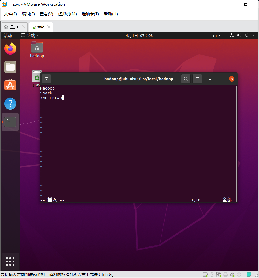Minimize the terminal window

click(210, 79)
